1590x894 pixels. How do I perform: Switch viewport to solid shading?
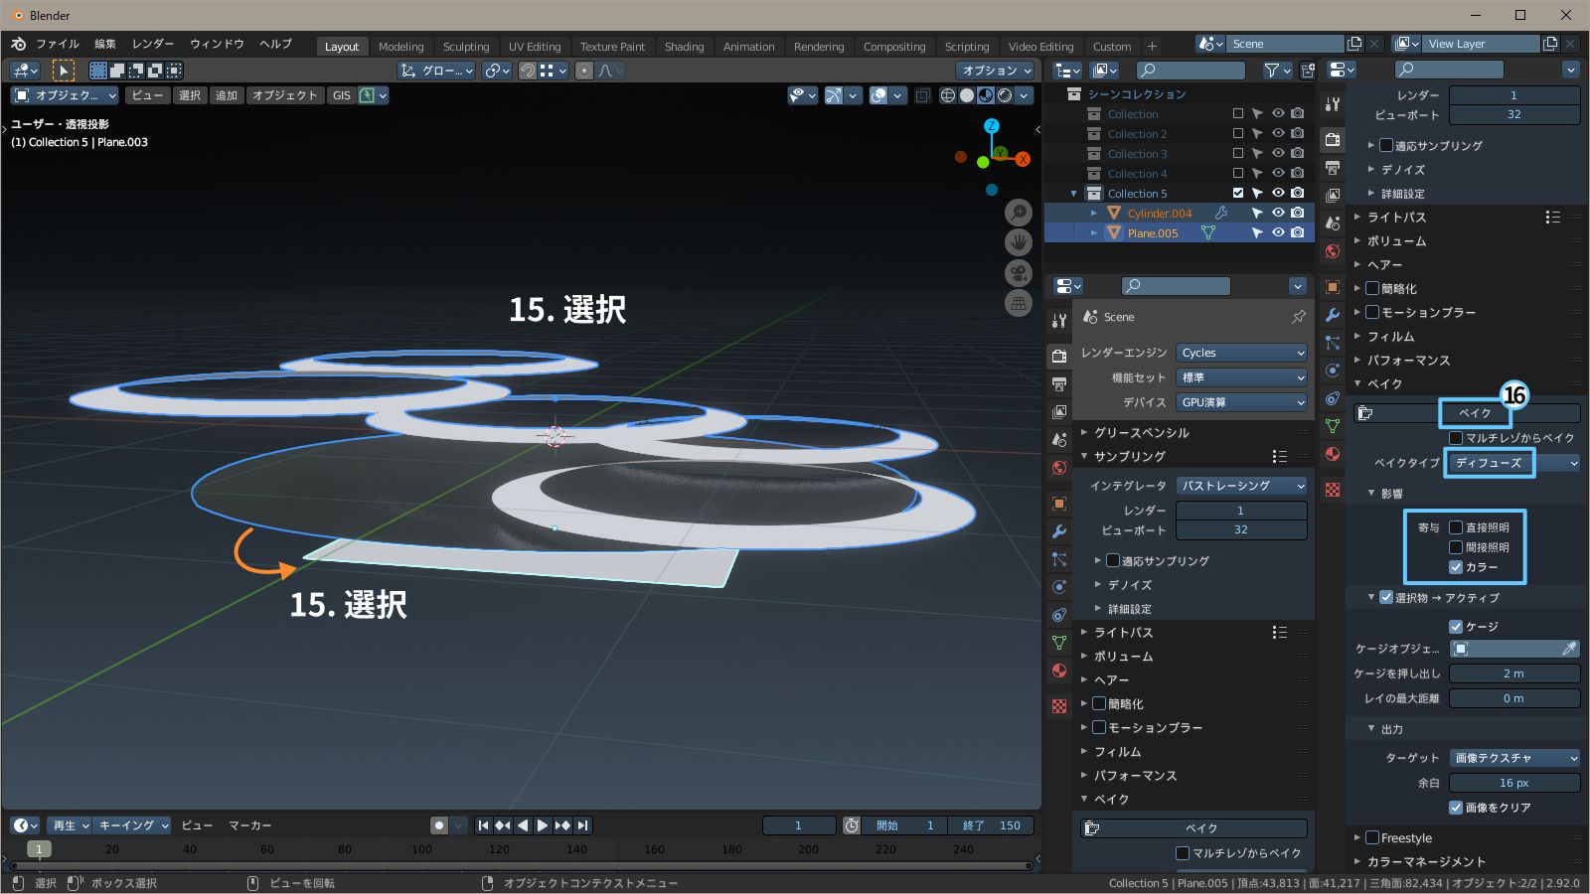click(966, 95)
